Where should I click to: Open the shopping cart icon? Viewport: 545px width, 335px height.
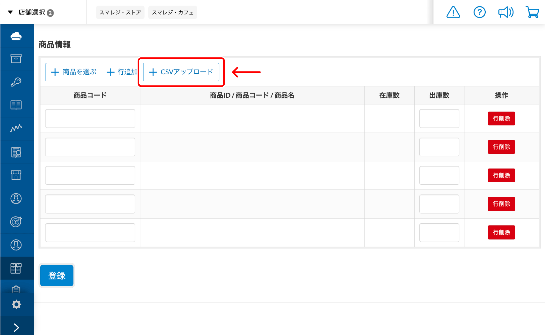click(532, 12)
